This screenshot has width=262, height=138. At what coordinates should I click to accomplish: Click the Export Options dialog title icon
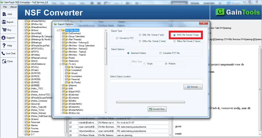pos(55,24)
